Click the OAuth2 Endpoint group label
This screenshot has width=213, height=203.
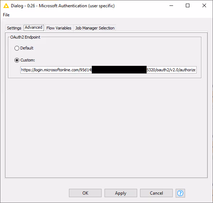click(25, 37)
